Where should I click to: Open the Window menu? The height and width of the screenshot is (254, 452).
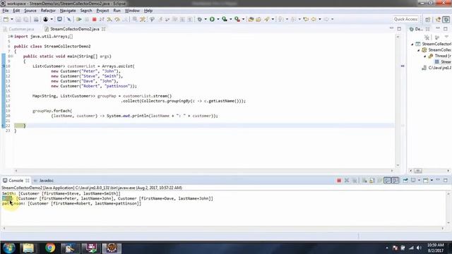click(x=132, y=11)
